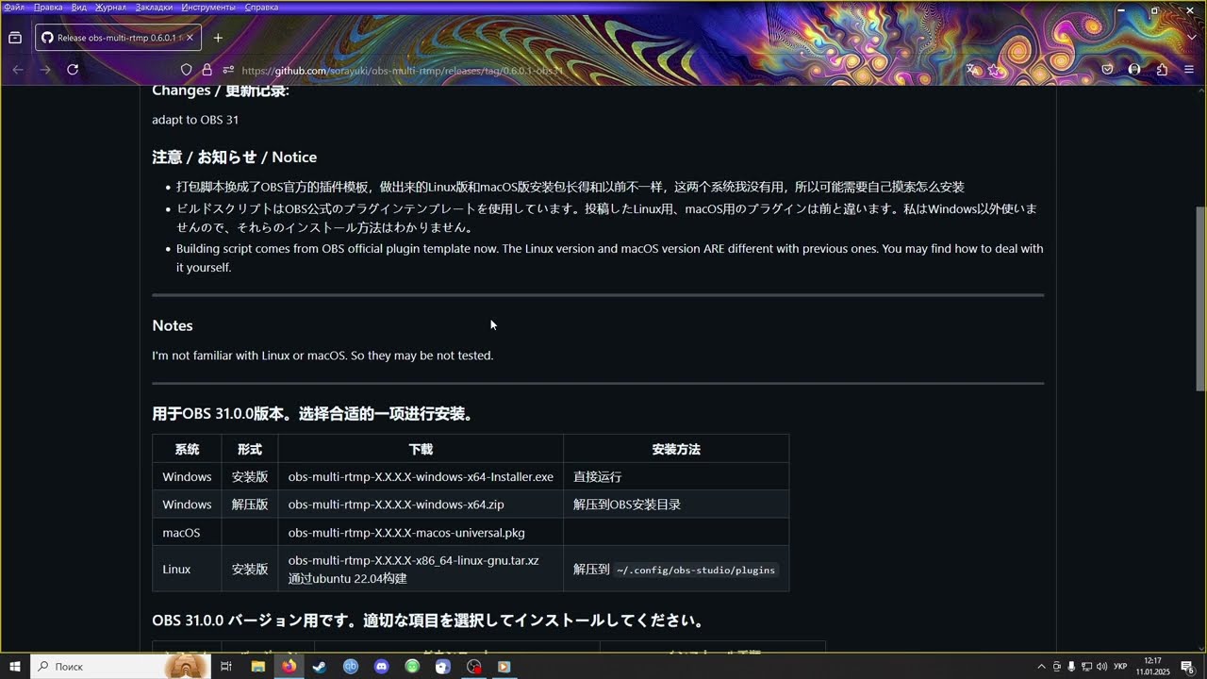Image resolution: width=1207 pixels, height=679 pixels.
Task: Bookmark this page with star icon
Action: [994, 70]
